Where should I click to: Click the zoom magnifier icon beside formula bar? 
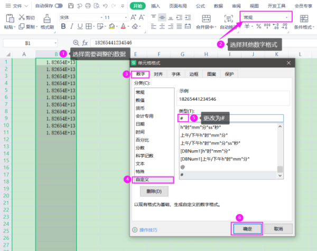coord(76,43)
